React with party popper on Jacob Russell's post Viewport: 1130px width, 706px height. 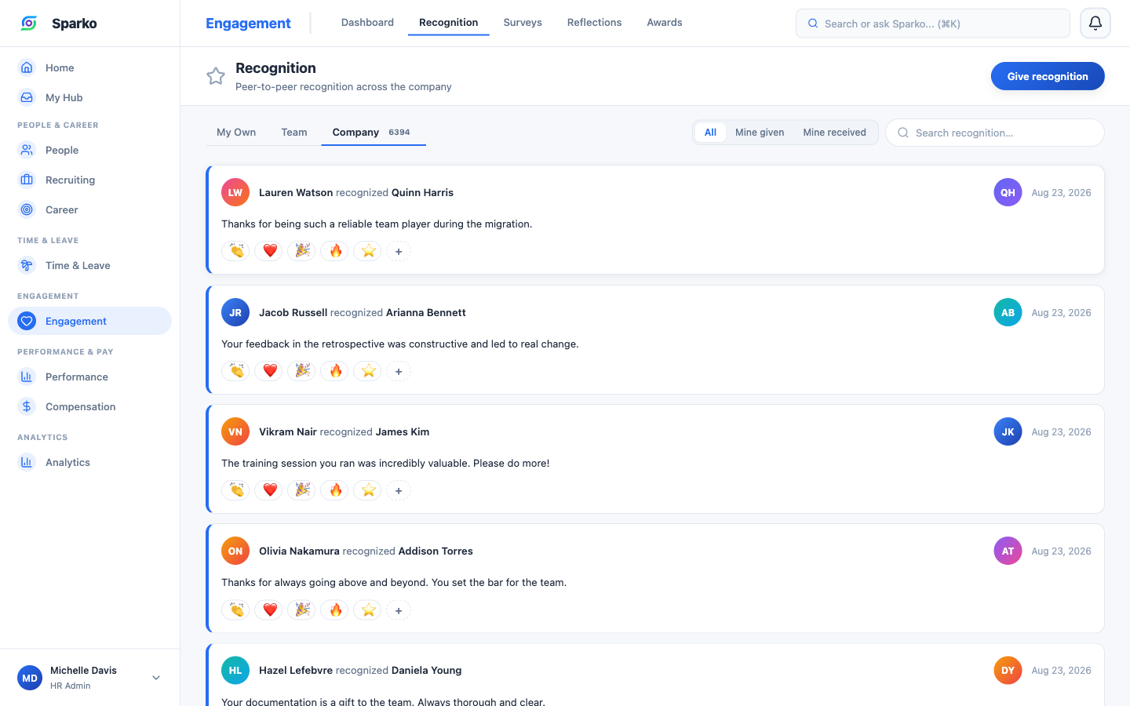pyautogui.click(x=301, y=371)
